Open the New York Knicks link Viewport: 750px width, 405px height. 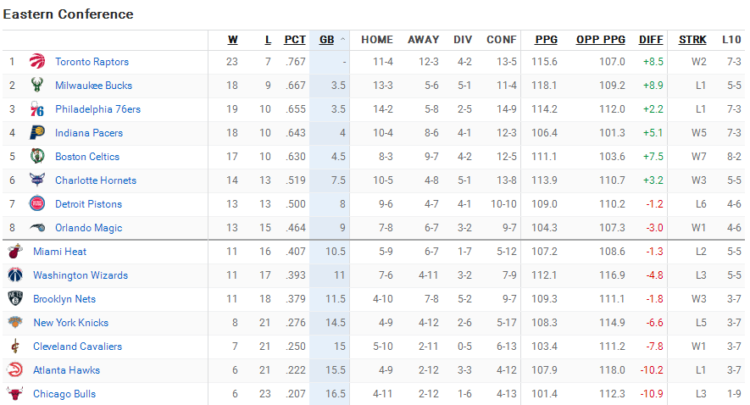coord(70,323)
